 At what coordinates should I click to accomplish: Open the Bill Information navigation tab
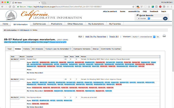click(21, 24)
